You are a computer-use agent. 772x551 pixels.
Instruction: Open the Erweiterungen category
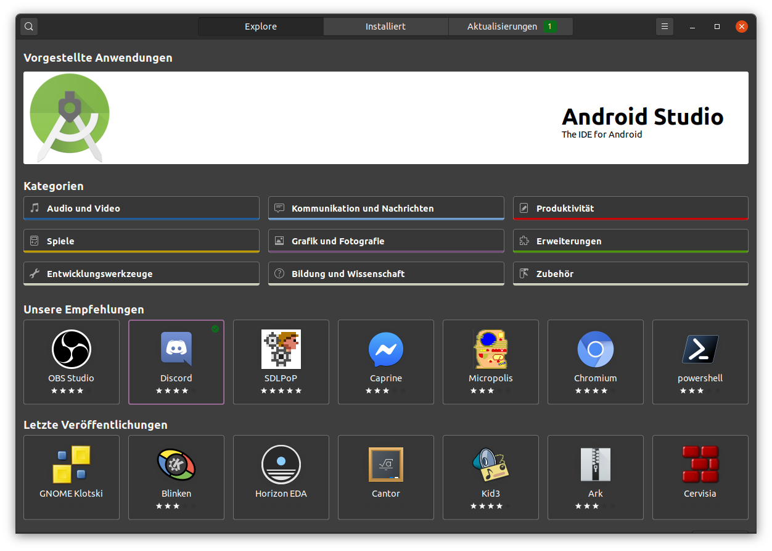pyautogui.click(x=631, y=241)
